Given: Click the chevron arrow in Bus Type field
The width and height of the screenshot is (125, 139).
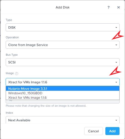Looking at the screenshot, I should [116, 62].
